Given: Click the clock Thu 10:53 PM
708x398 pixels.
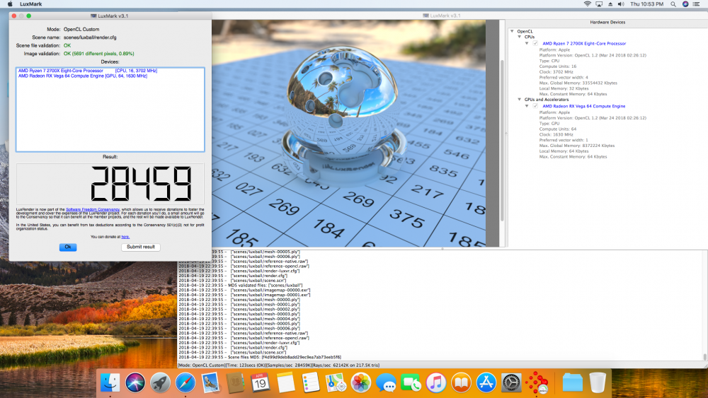Looking at the screenshot, I should click(646, 4).
